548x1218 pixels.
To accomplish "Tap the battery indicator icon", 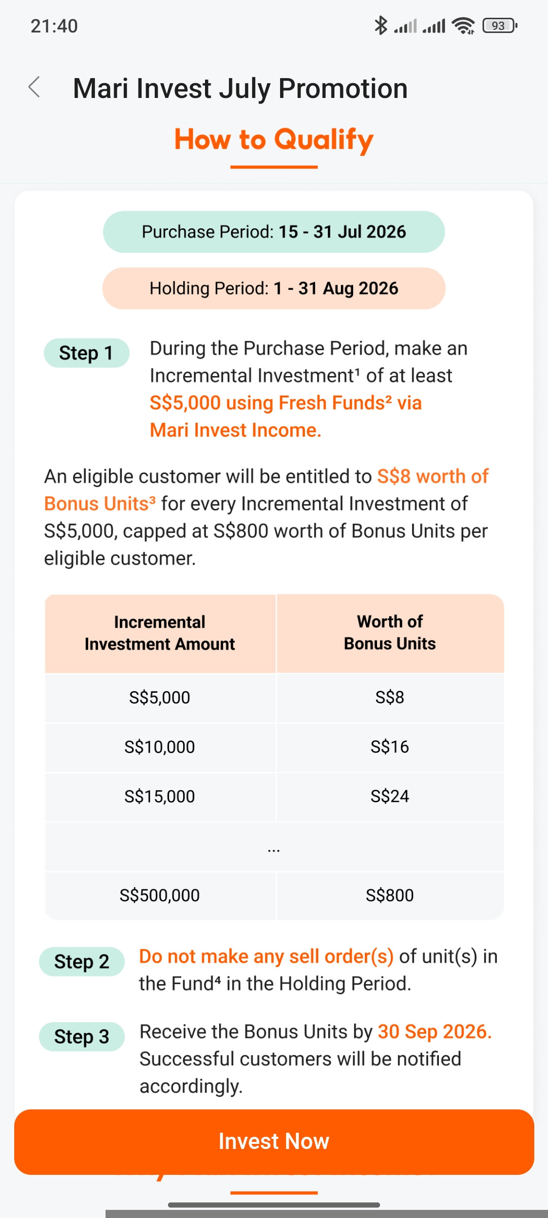I will [500, 25].
